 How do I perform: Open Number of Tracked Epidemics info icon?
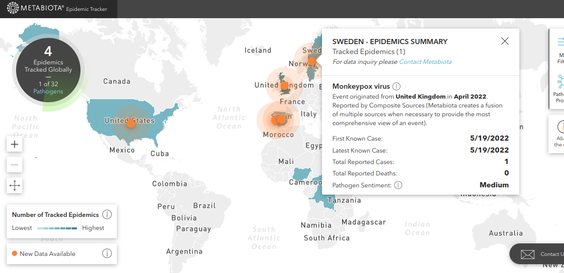point(107,215)
